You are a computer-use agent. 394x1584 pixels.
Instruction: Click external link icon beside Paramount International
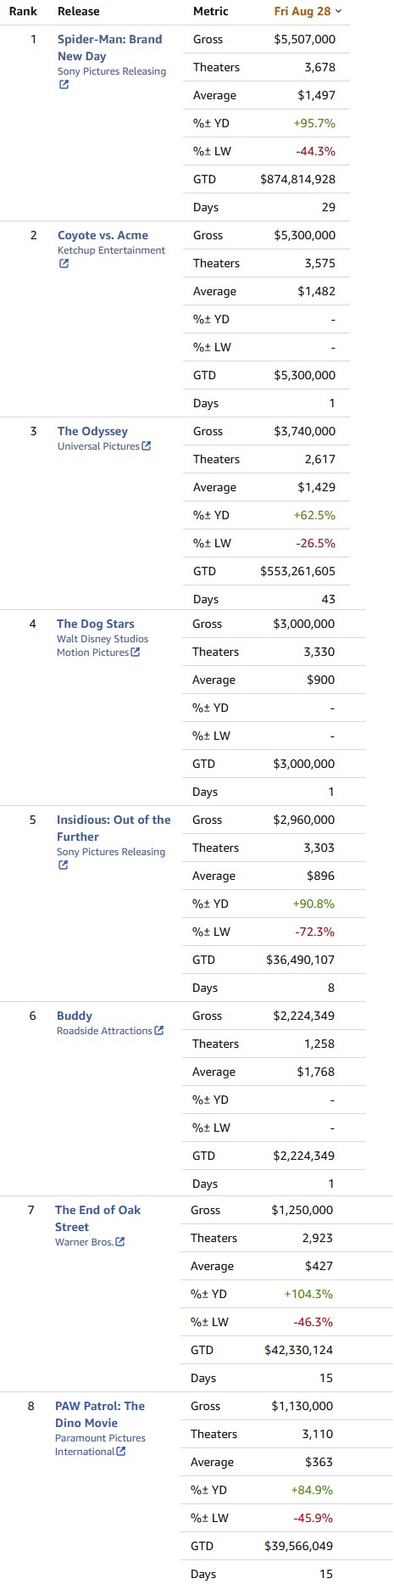click(x=121, y=1452)
